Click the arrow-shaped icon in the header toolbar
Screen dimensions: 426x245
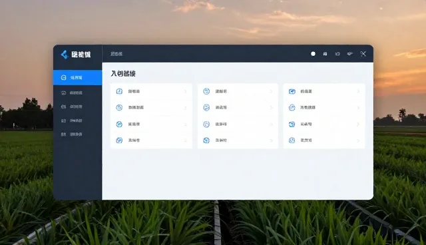pyautogui.click(x=337, y=54)
